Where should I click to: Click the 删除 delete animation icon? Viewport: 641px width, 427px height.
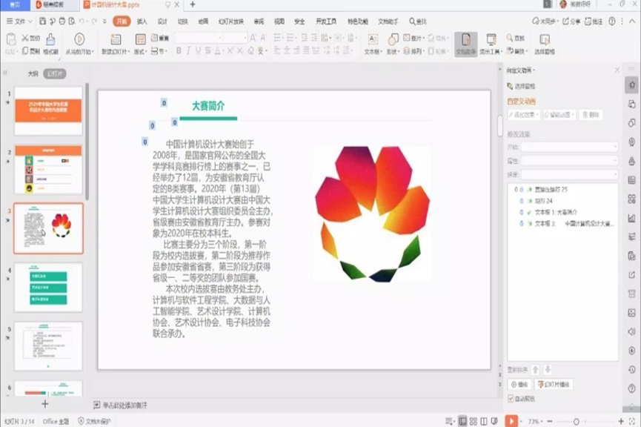[x=591, y=115]
